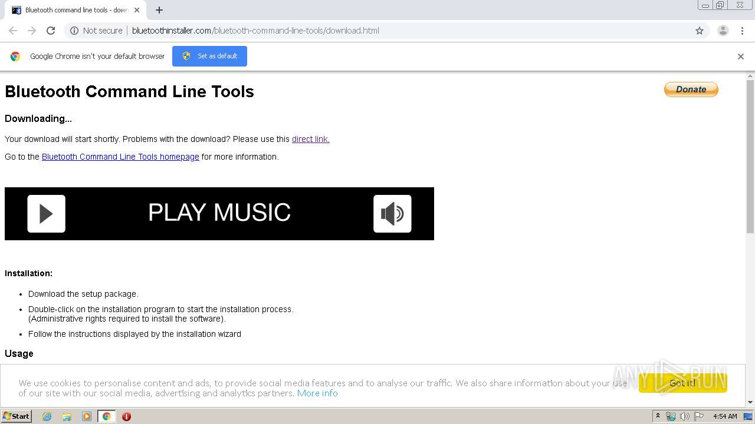Click the Installation: label
The width and height of the screenshot is (755, 424).
tap(28, 273)
